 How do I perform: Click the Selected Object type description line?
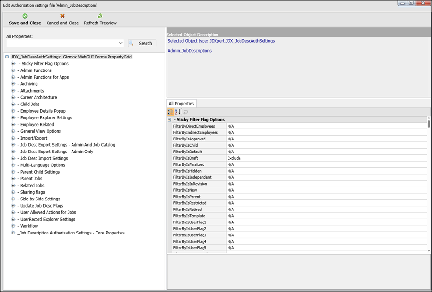pyautogui.click(x=221, y=41)
